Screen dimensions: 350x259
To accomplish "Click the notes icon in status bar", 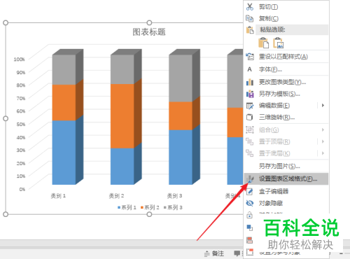I will pos(207,254).
